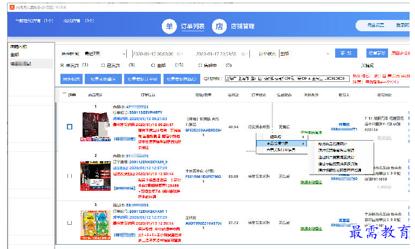Select the blurred shop name in the left list

tap(21, 64)
